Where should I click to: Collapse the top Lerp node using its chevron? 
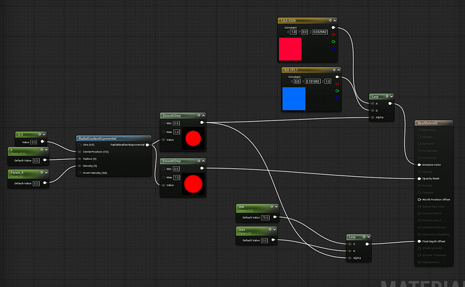(390, 96)
